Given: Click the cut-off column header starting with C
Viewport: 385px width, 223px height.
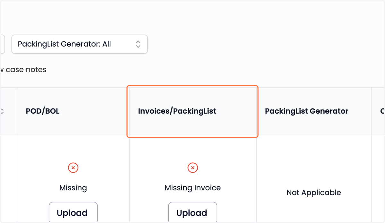Looking at the screenshot, I should [x=378, y=111].
